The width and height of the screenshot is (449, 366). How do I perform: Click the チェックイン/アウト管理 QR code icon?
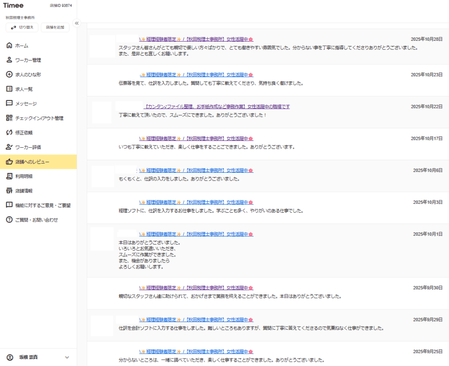9,118
